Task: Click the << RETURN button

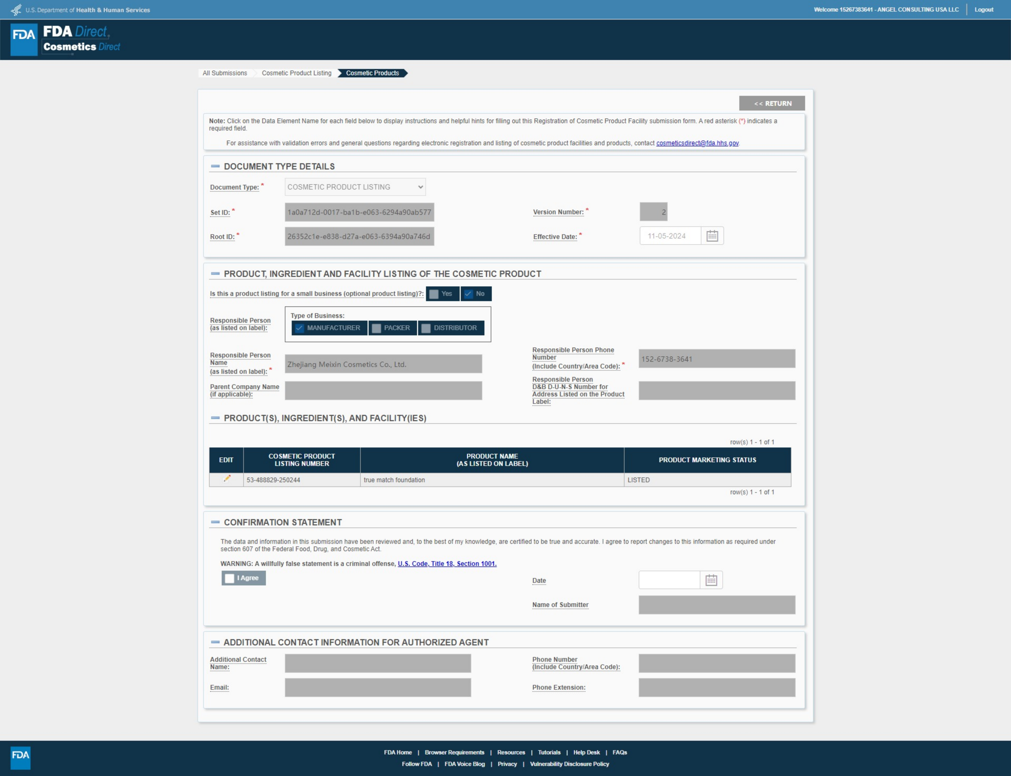Action: (x=772, y=103)
